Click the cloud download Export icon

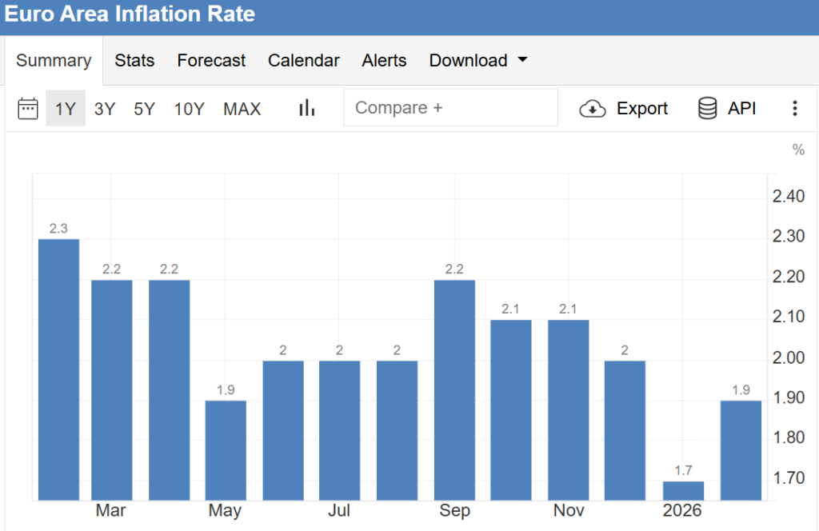[593, 109]
